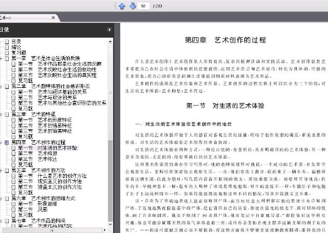Go to next page with down arrow
The image size is (328, 233).
[x=133, y=6]
